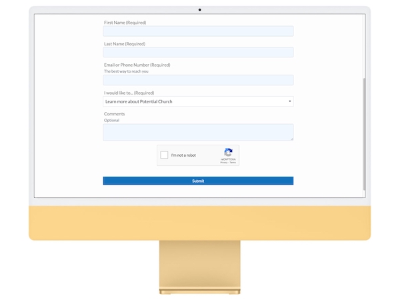Focus the Last Name text box
Image resolution: width=400 pixels, height=300 pixels.
(x=198, y=52)
